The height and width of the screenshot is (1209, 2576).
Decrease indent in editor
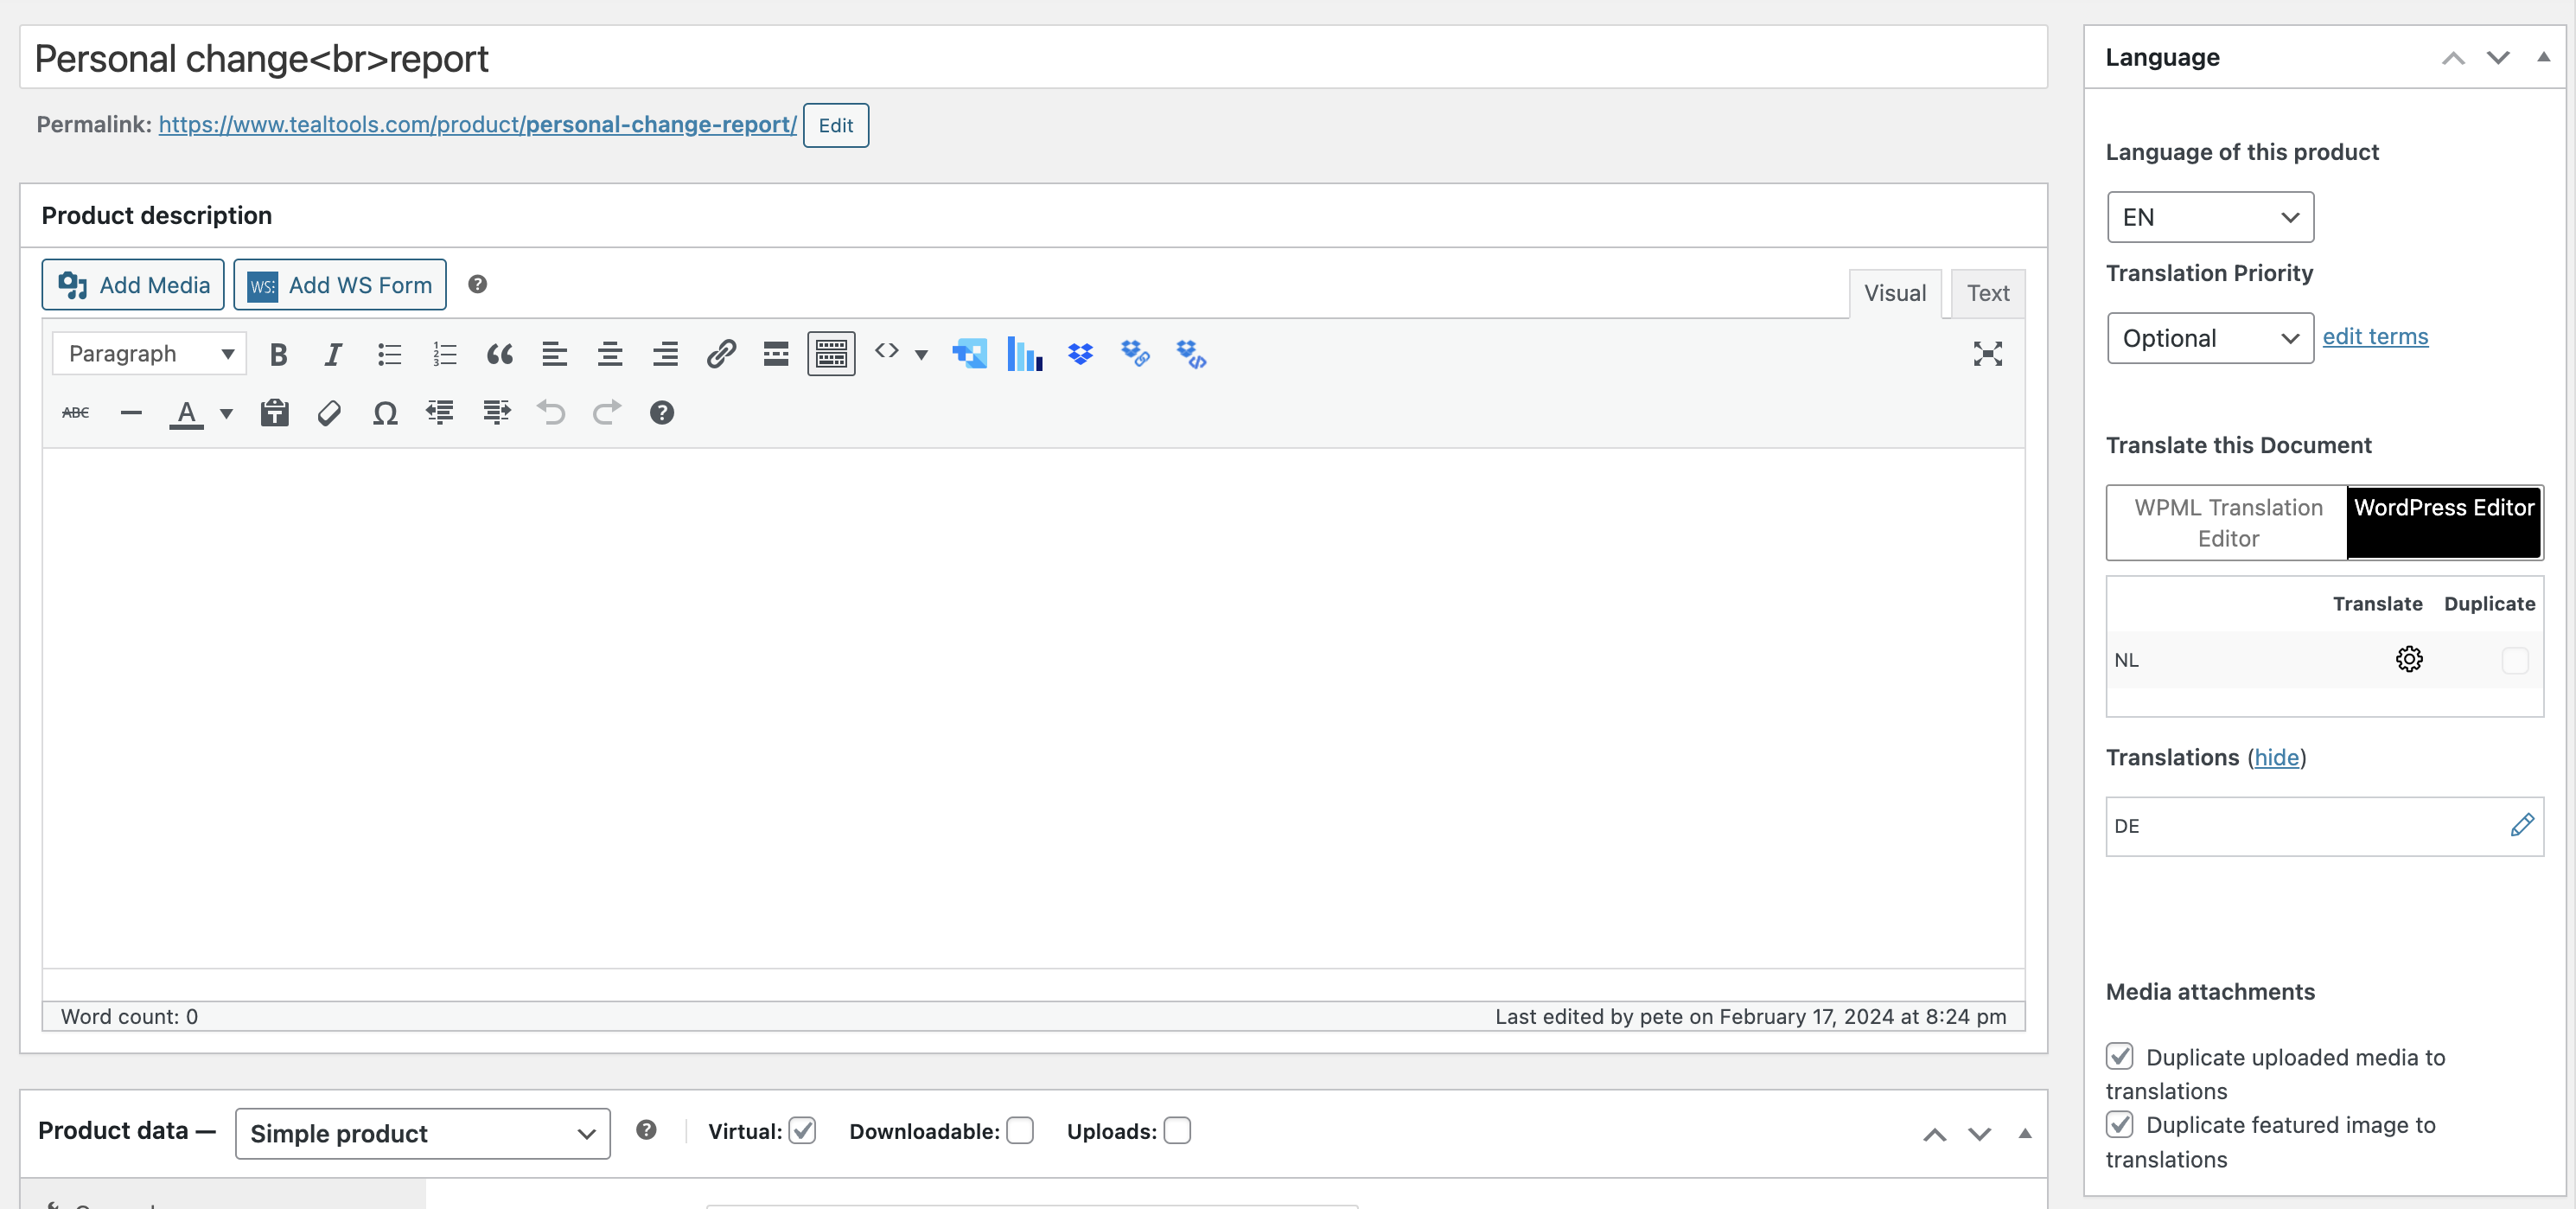pyautogui.click(x=440, y=413)
